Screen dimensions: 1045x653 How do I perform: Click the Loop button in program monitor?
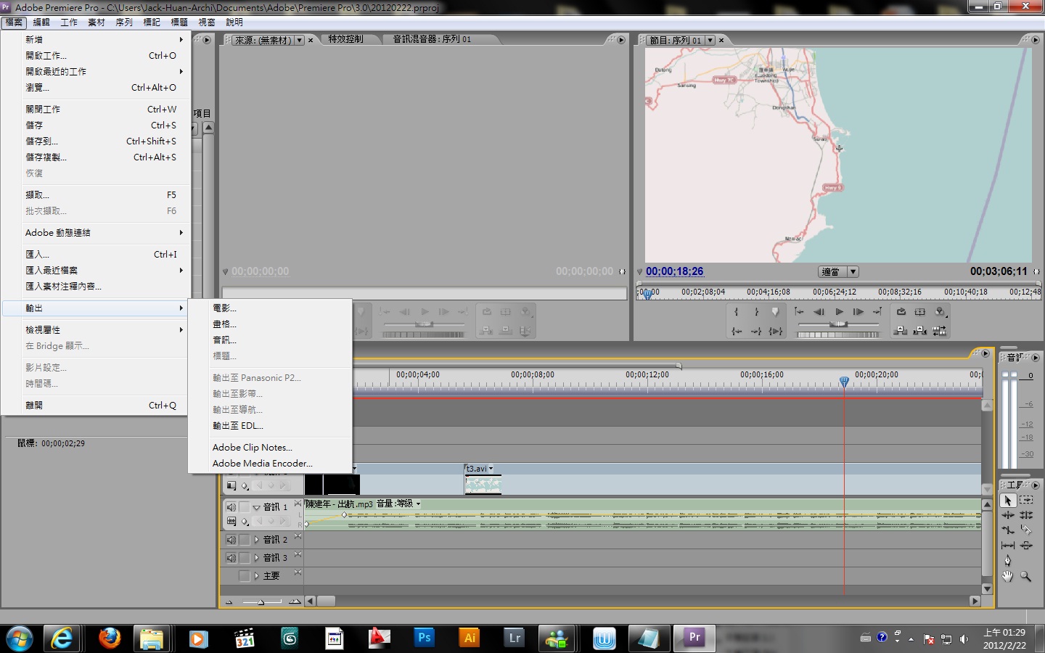pyautogui.click(x=901, y=312)
